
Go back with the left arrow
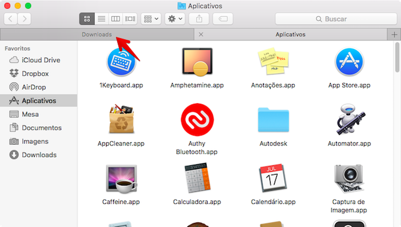[x=11, y=19]
